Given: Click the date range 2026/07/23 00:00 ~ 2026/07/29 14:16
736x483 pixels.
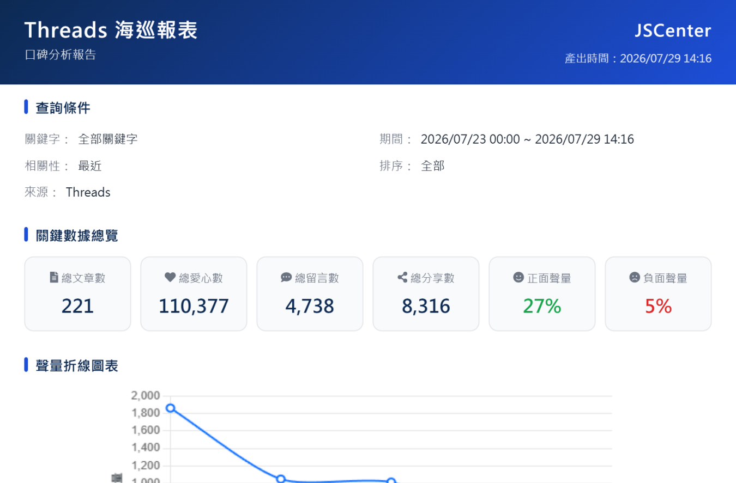Looking at the screenshot, I should (x=527, y=139).
